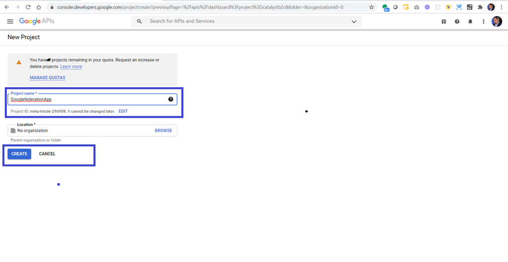This screenshot has width=508, height=262.
Task: Open the blue swirl extension
Action: tap(459, 7)
